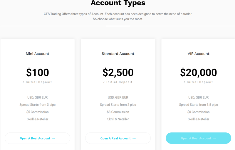Open a real VIP account
Viewport: 235px width, 150px height.
(199, 138)
